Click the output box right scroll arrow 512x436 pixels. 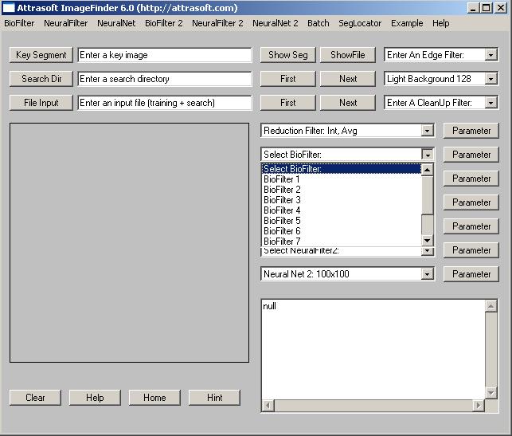(479, 406)
